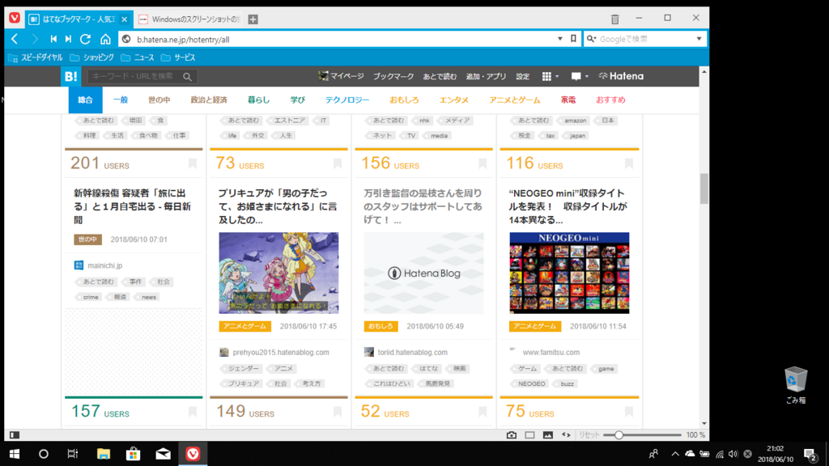
Task: Click the rewind history button
Action: tap(53, 39)
